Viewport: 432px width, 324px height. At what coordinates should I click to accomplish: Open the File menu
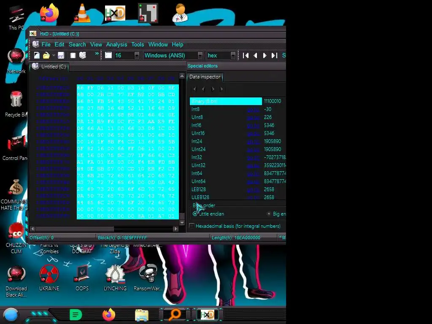click(x=46, y=44)
